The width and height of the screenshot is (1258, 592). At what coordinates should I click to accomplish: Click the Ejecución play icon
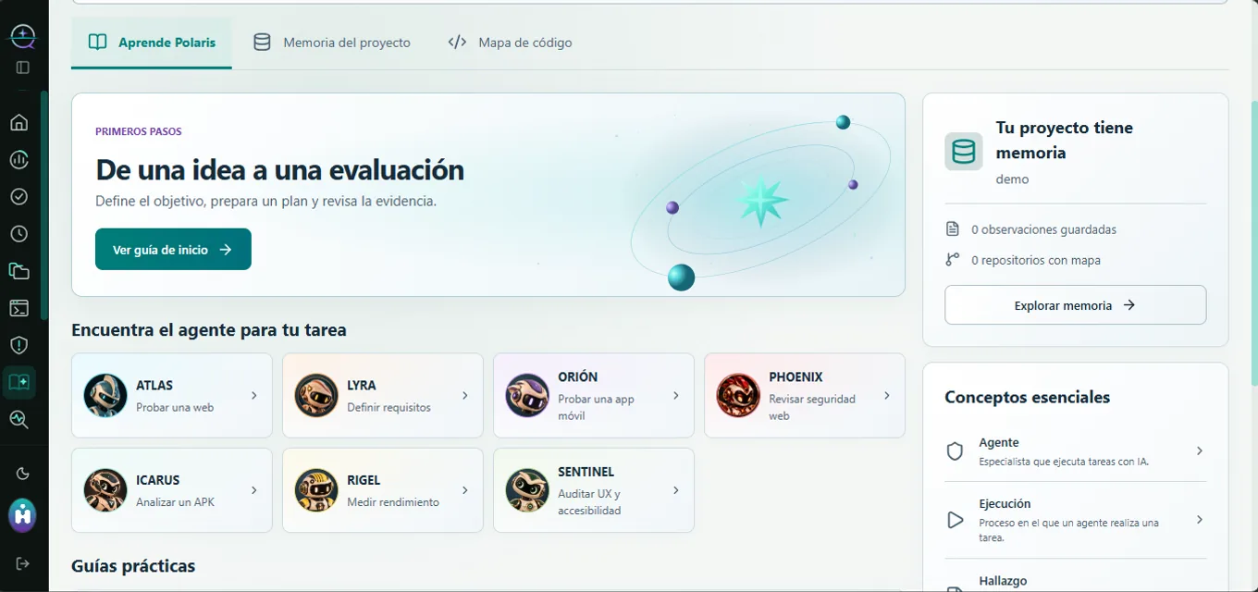point(956,520)
